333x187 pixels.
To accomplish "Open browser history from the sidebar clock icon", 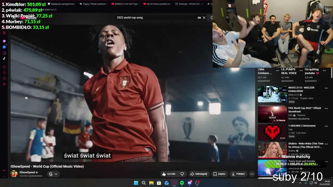I will point(4,73).
